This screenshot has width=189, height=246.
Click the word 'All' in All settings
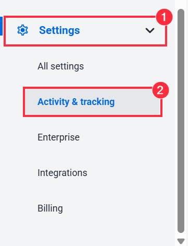(x=43, y=66)
